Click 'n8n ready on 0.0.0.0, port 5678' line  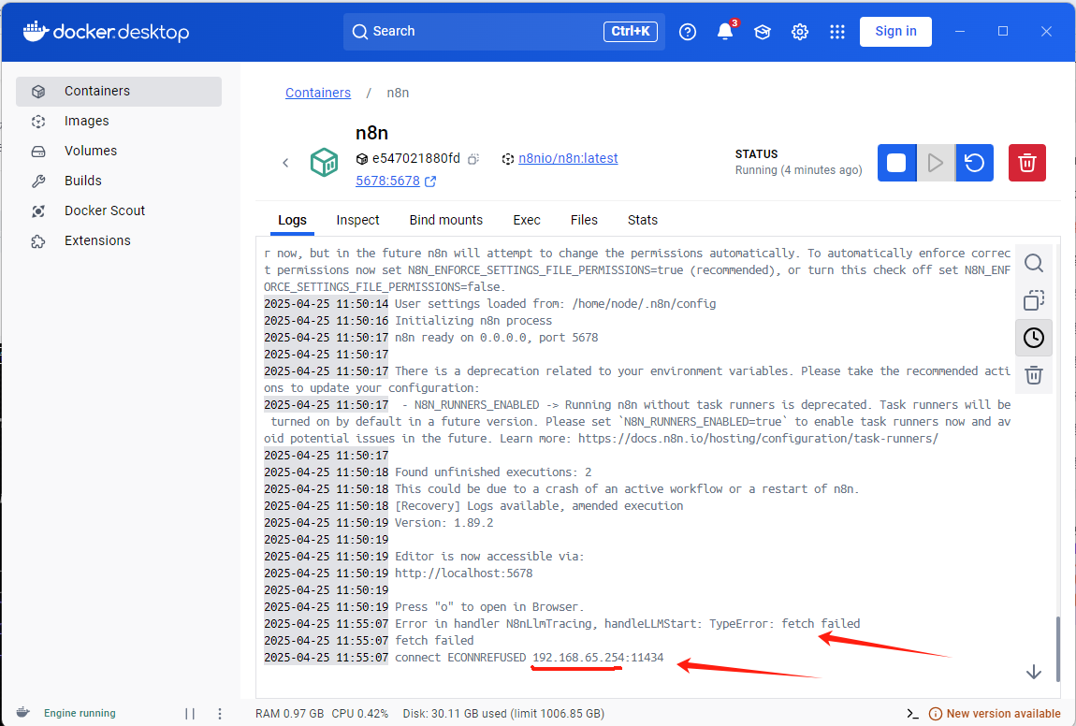coord(497,338)
